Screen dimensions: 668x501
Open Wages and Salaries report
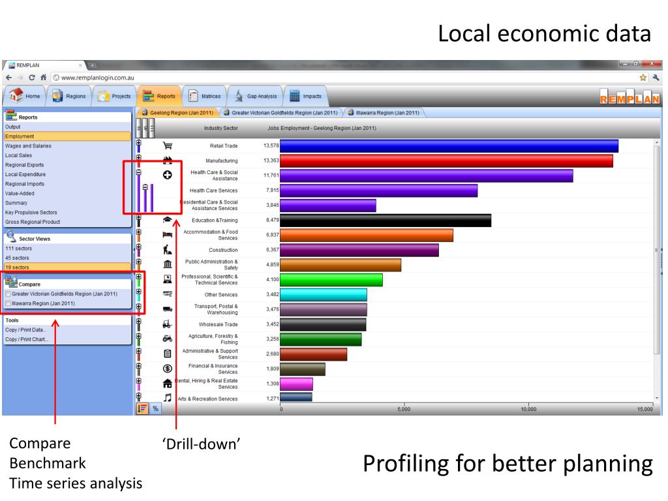tap(67, 145)
